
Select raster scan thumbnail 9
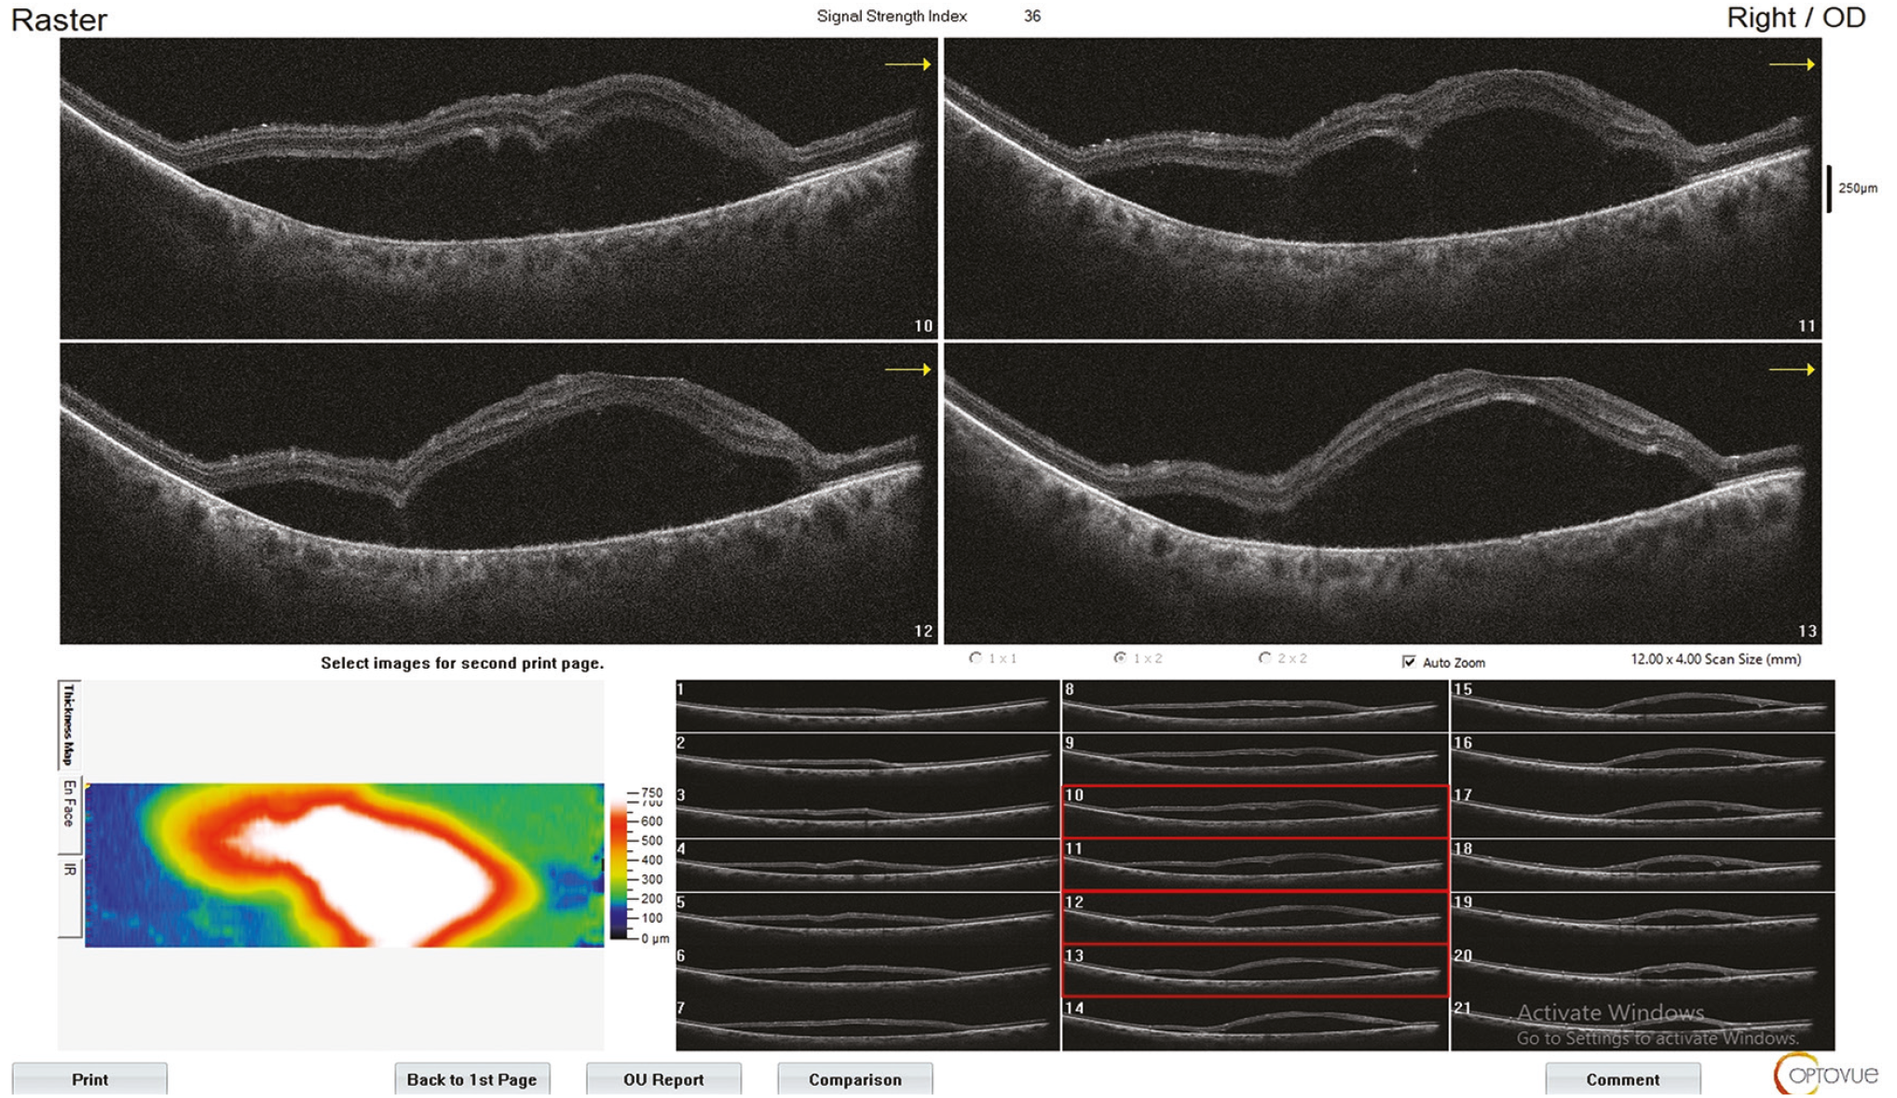tap(1255, 759)
